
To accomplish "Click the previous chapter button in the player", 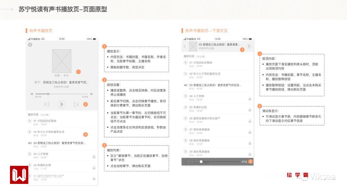I will 47,104.
